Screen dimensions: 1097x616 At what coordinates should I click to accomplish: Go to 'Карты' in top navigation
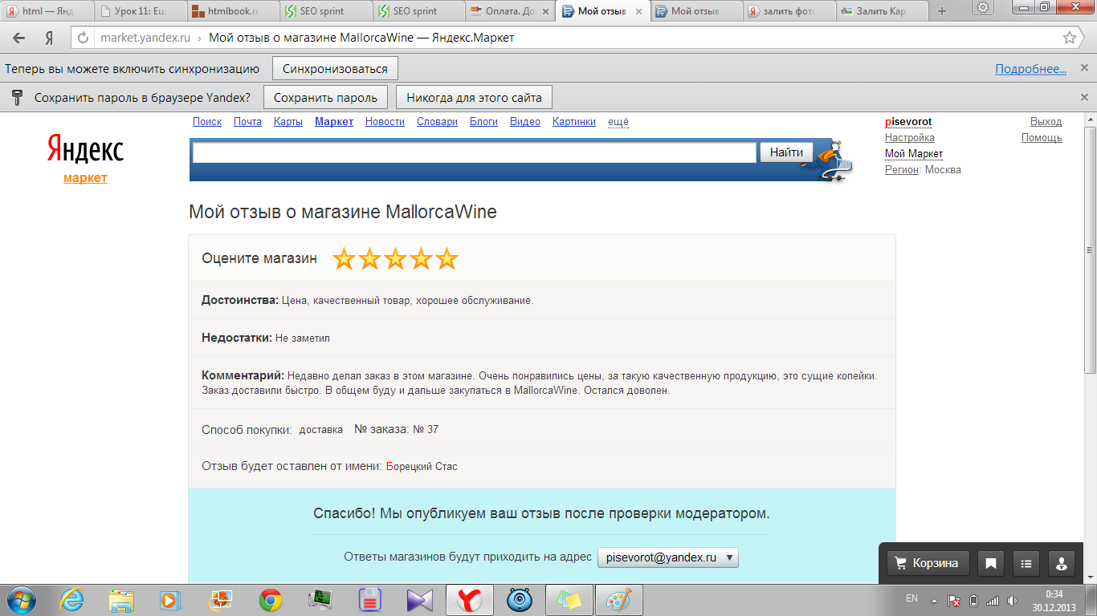288,122
